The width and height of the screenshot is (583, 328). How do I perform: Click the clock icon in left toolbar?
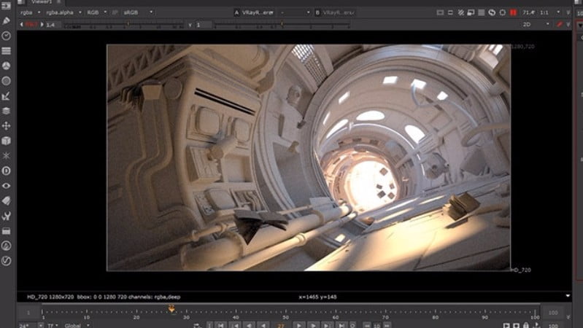(7, 36)
